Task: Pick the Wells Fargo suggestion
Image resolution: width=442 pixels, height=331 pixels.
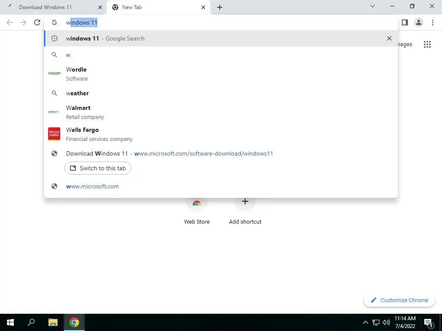Action: 221,134
